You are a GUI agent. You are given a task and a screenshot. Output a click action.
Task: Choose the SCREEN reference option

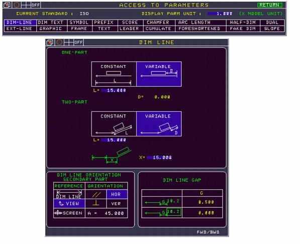pyautogui.click(x=69, y=213)
